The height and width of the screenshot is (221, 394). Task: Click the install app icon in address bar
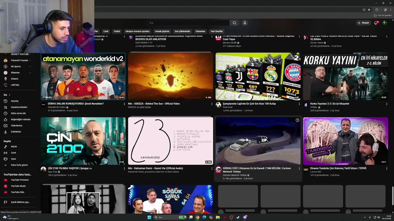364,10
